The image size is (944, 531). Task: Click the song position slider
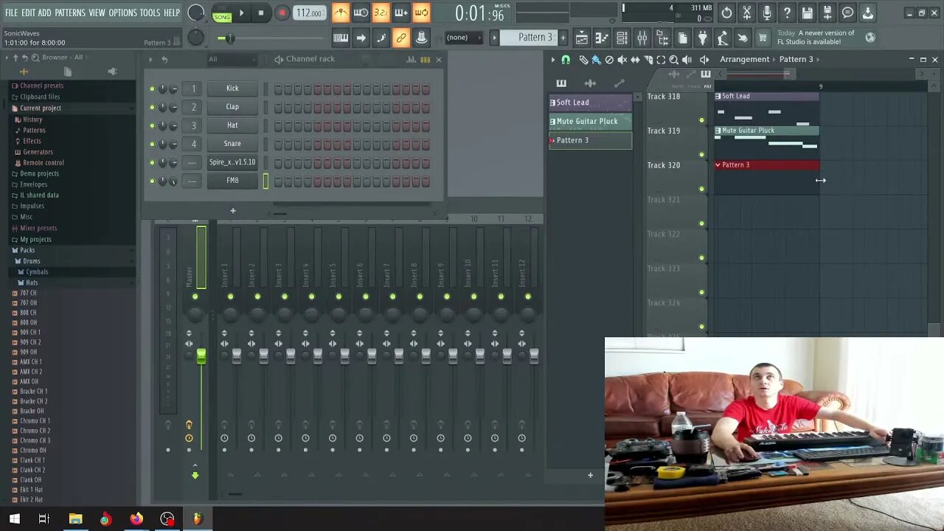[271, 38]
